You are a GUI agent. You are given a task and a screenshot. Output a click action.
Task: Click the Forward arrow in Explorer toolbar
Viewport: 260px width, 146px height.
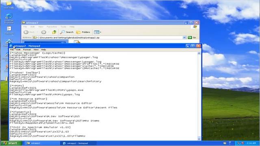[43, 32]
